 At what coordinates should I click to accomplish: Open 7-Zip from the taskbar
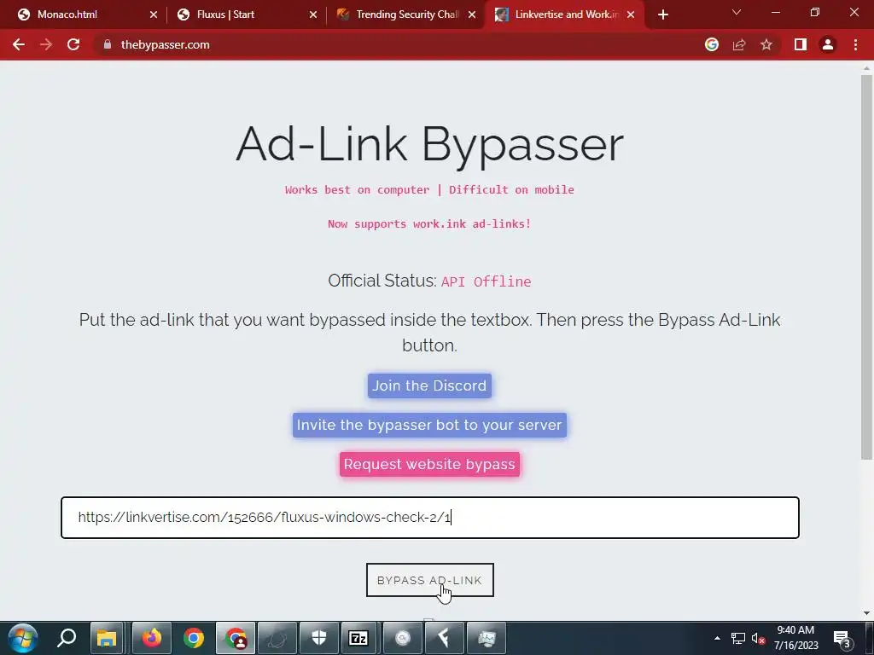(358, 638)
